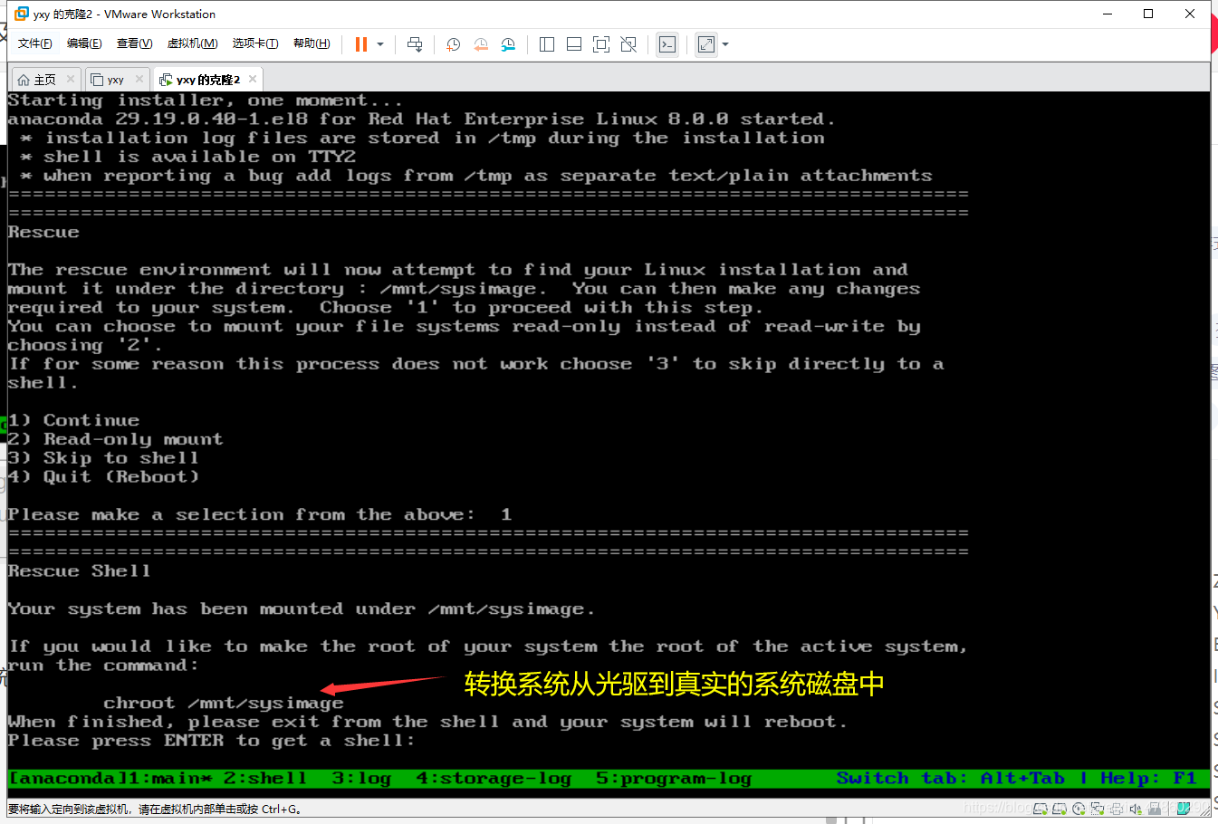The image size is (1218, 824).
Task: Click the sound card status icon
Action: click(1136, 808)
